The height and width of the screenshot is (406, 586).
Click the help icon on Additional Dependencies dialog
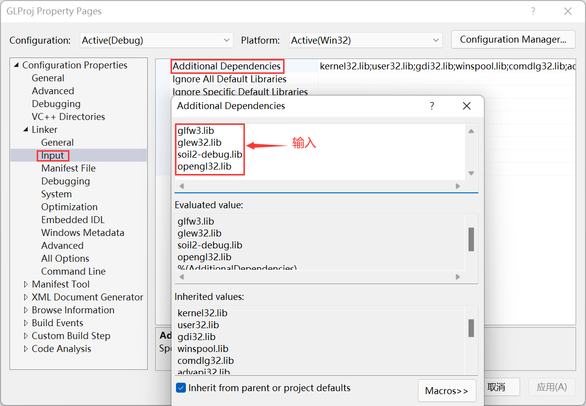pos(431,106)
